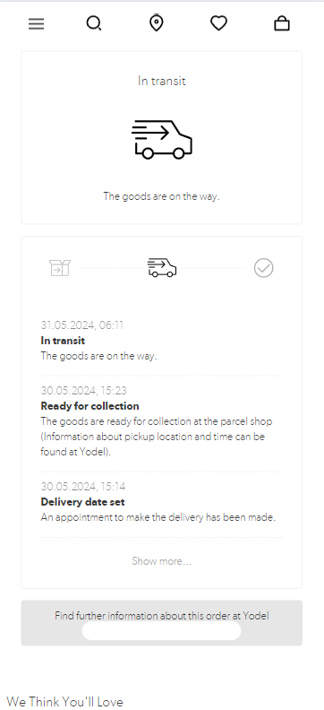Click the 30.05.2024, 15:23 timestamp
Viewport: 324px width, 710px height.
coord(83,390)
